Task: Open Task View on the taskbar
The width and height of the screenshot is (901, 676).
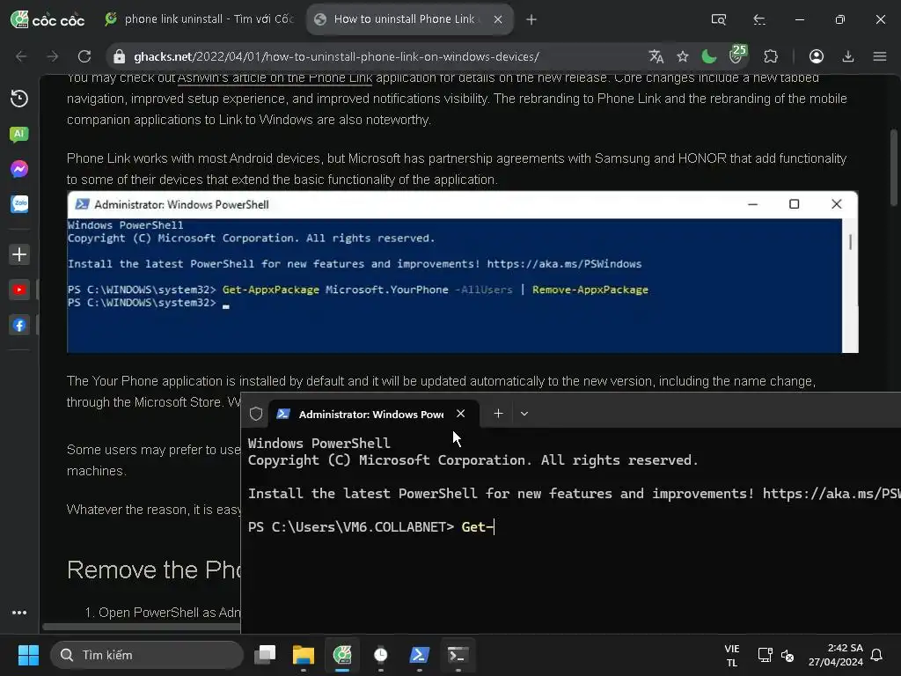Action: pyautogui.click(x=265, y=655)
